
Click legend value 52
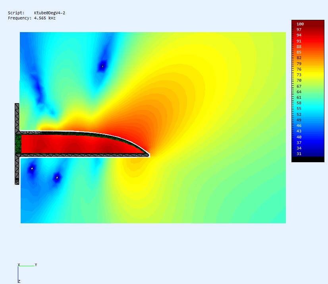pos(299,115)
